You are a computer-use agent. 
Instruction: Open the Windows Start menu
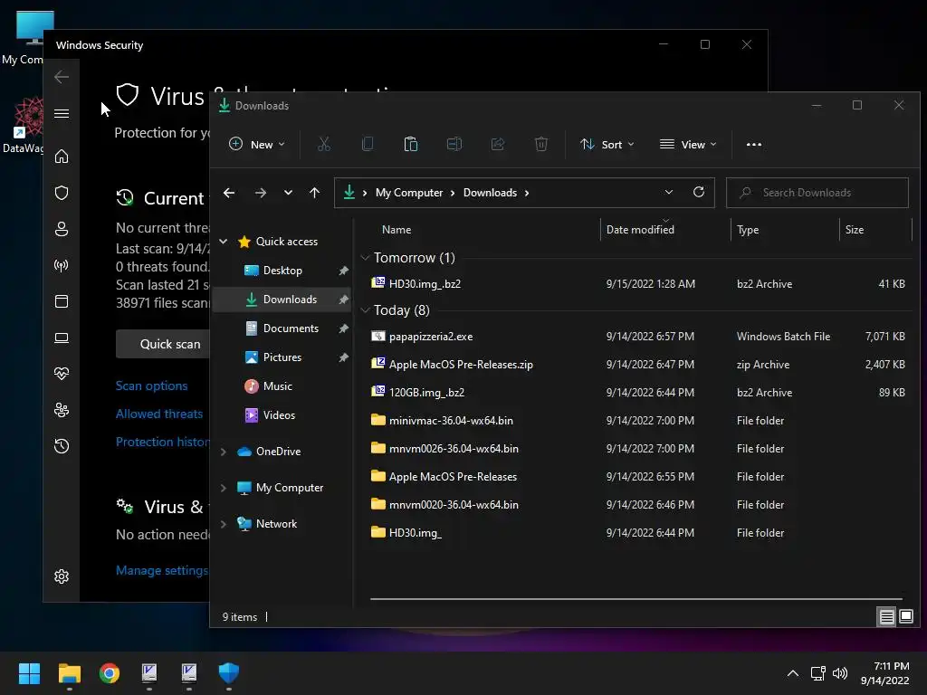pyautogui.click(x=30, y=673)
